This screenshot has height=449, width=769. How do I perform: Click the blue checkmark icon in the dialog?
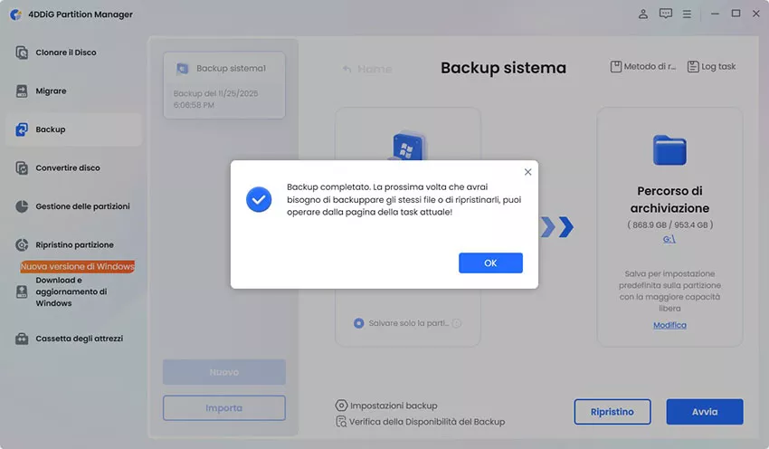pyautogui.click(x=259, y=199)
